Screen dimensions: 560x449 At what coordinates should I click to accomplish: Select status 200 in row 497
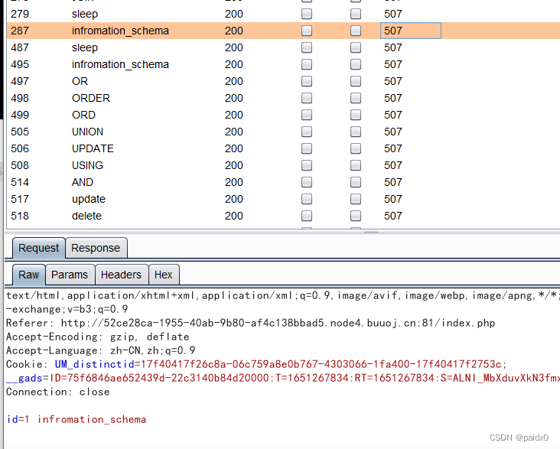(x=234, y=81)
